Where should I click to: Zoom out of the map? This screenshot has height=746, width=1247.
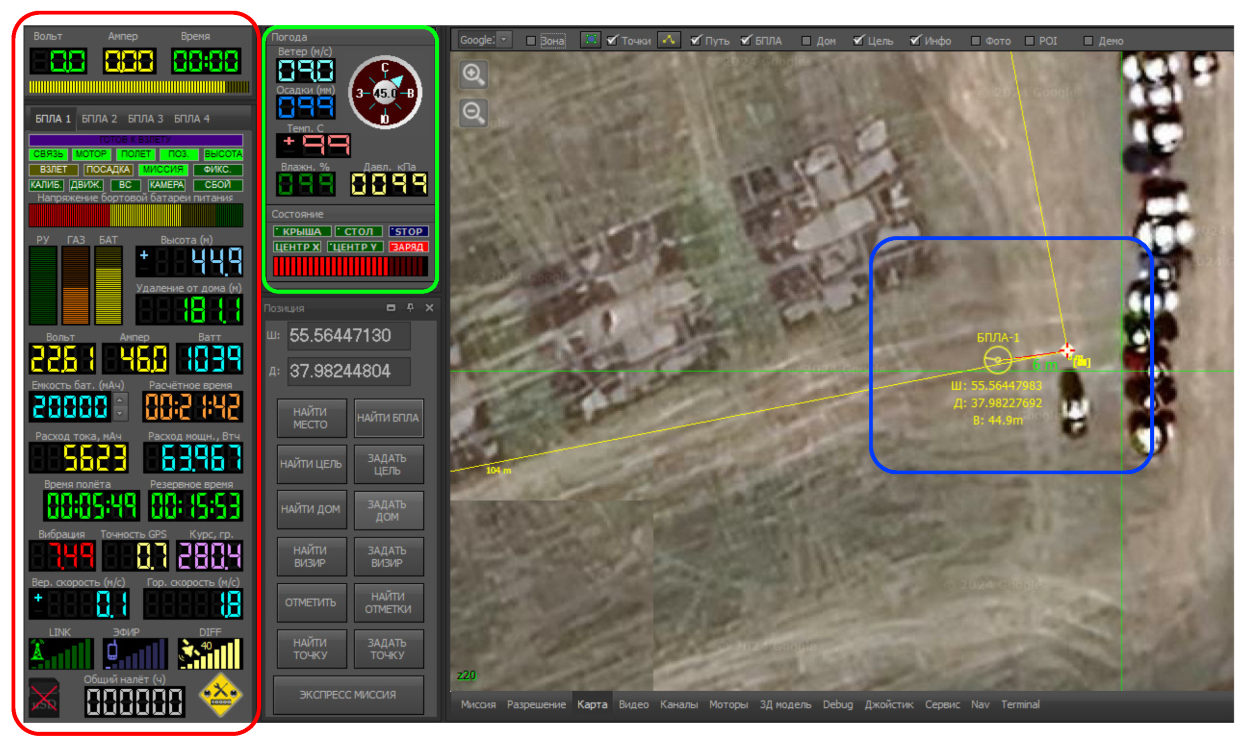(473, 112)
